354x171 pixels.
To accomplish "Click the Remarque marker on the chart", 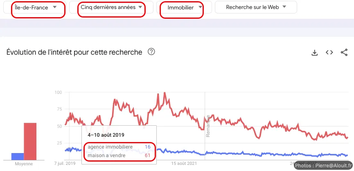I will [208, 126].
